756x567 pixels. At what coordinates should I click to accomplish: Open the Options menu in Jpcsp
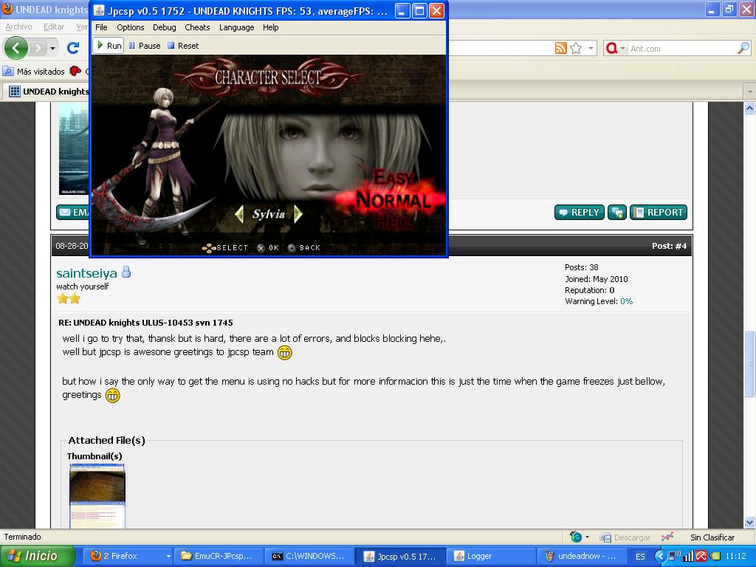tap(130, 27)
